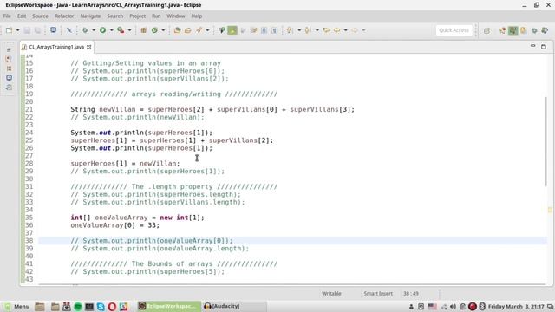Click the Next Annotation arrow icon
The width and height of the screenshot is (555, 312).
pos(290,30)
